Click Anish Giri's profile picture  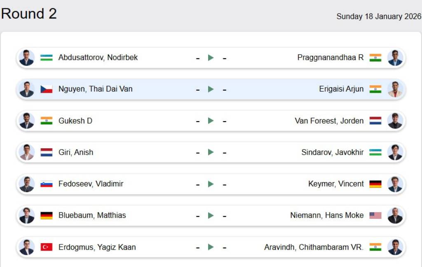pos(27,152)
